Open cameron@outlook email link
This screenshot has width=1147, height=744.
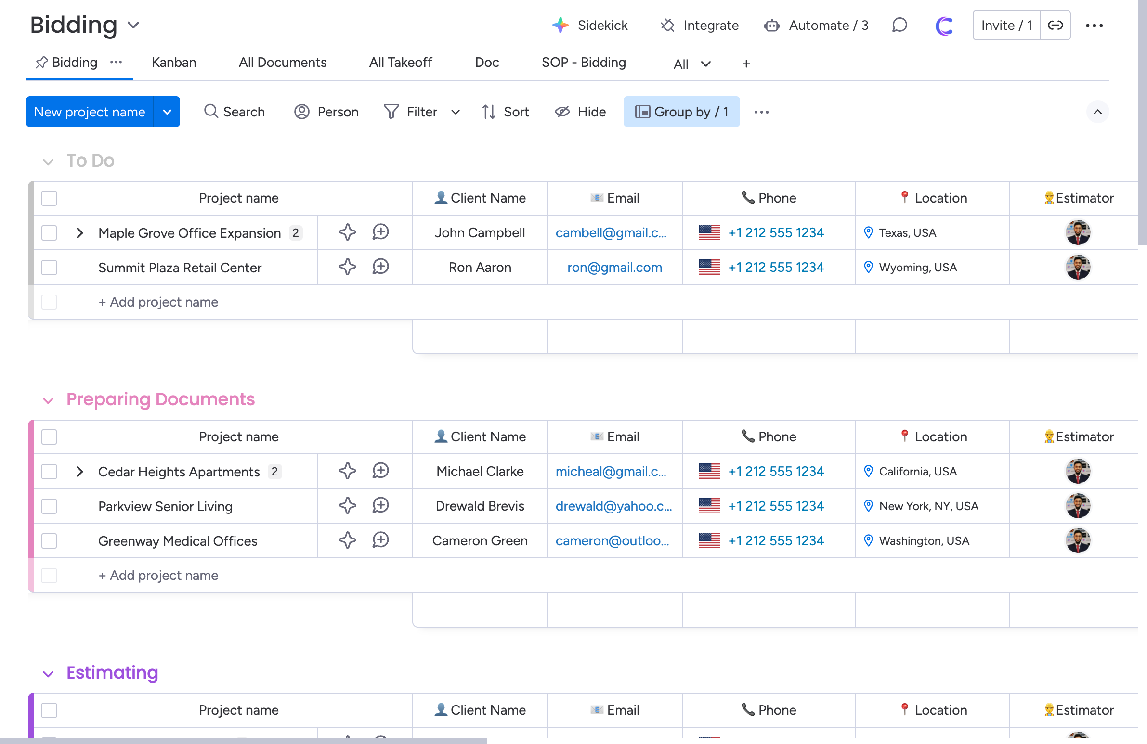[x=612, y=541]
